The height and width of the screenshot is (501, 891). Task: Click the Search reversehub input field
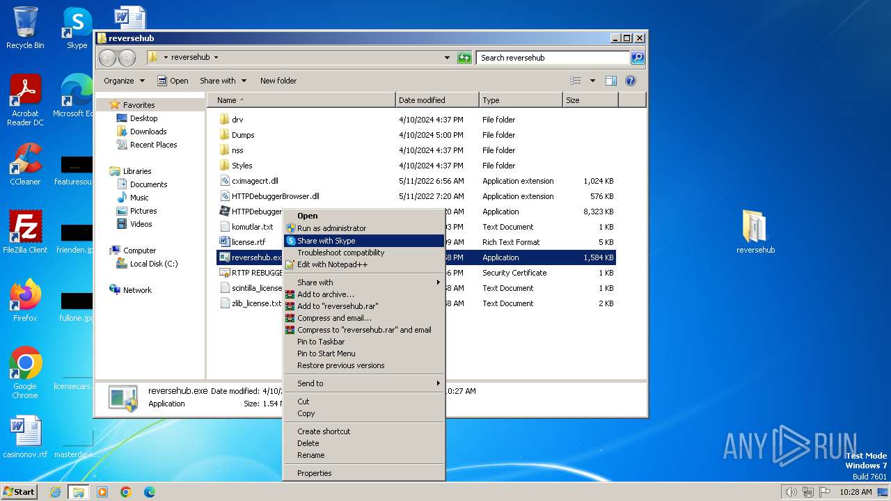553,58
